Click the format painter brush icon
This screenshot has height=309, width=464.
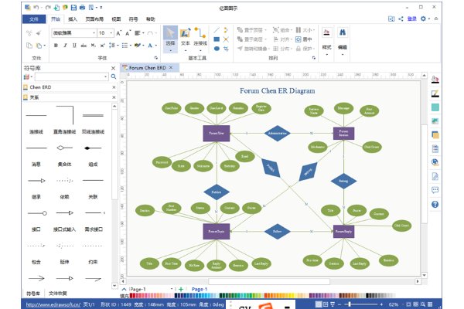coord(39,32)
